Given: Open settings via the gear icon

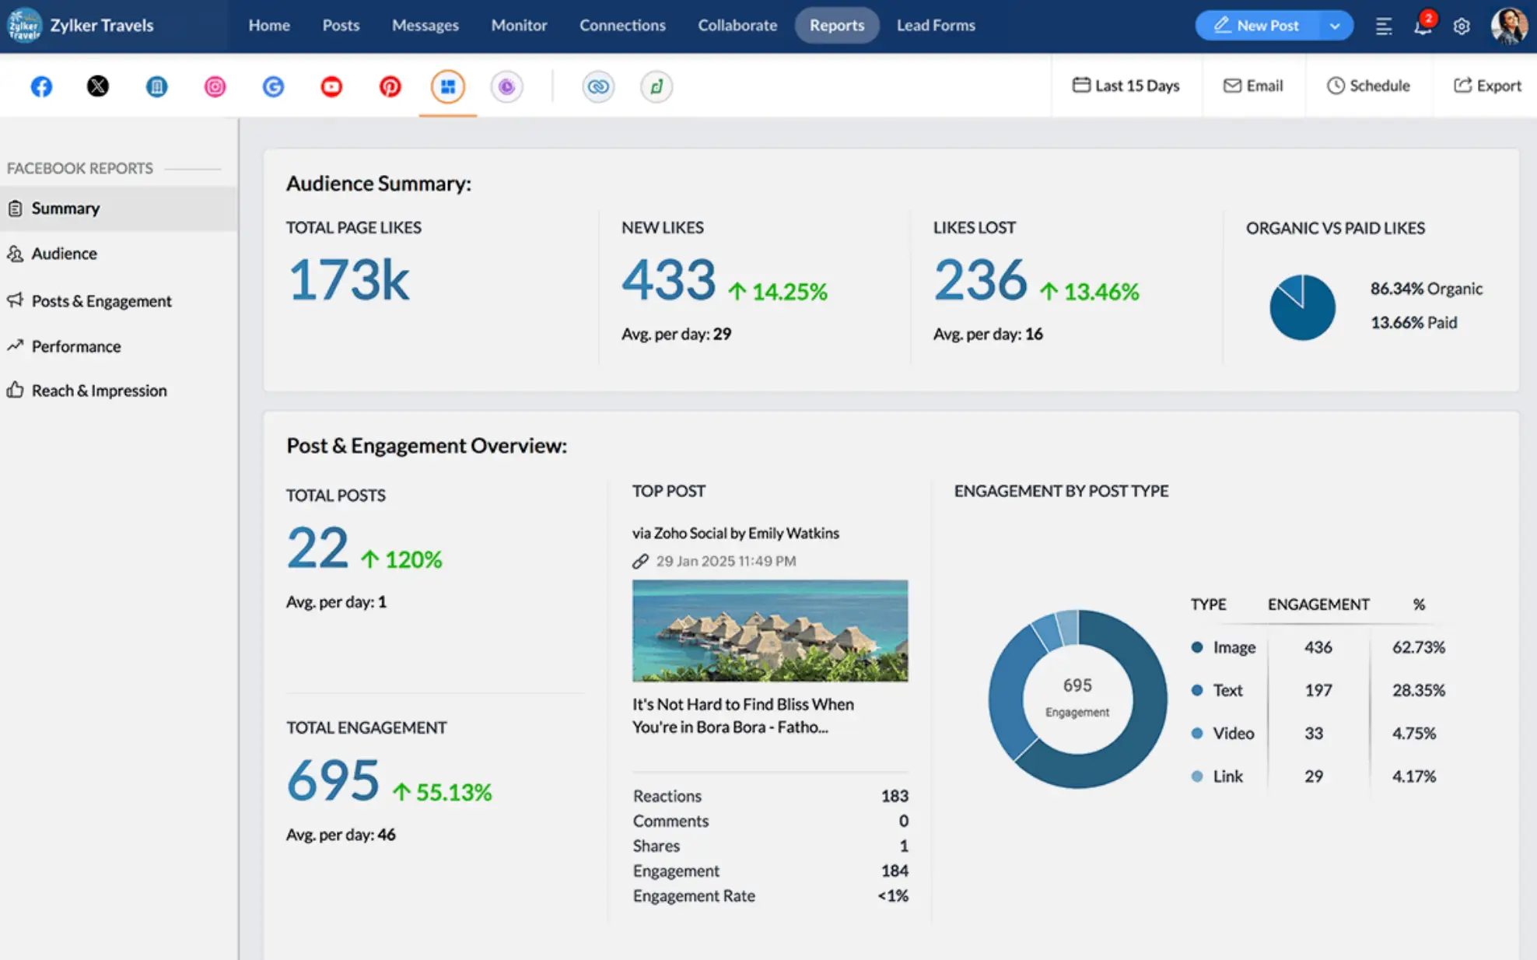Looking at the screenshot, I should point(1462,26).
